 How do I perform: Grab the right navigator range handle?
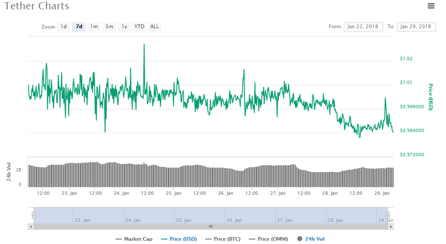tap(387, 216)
